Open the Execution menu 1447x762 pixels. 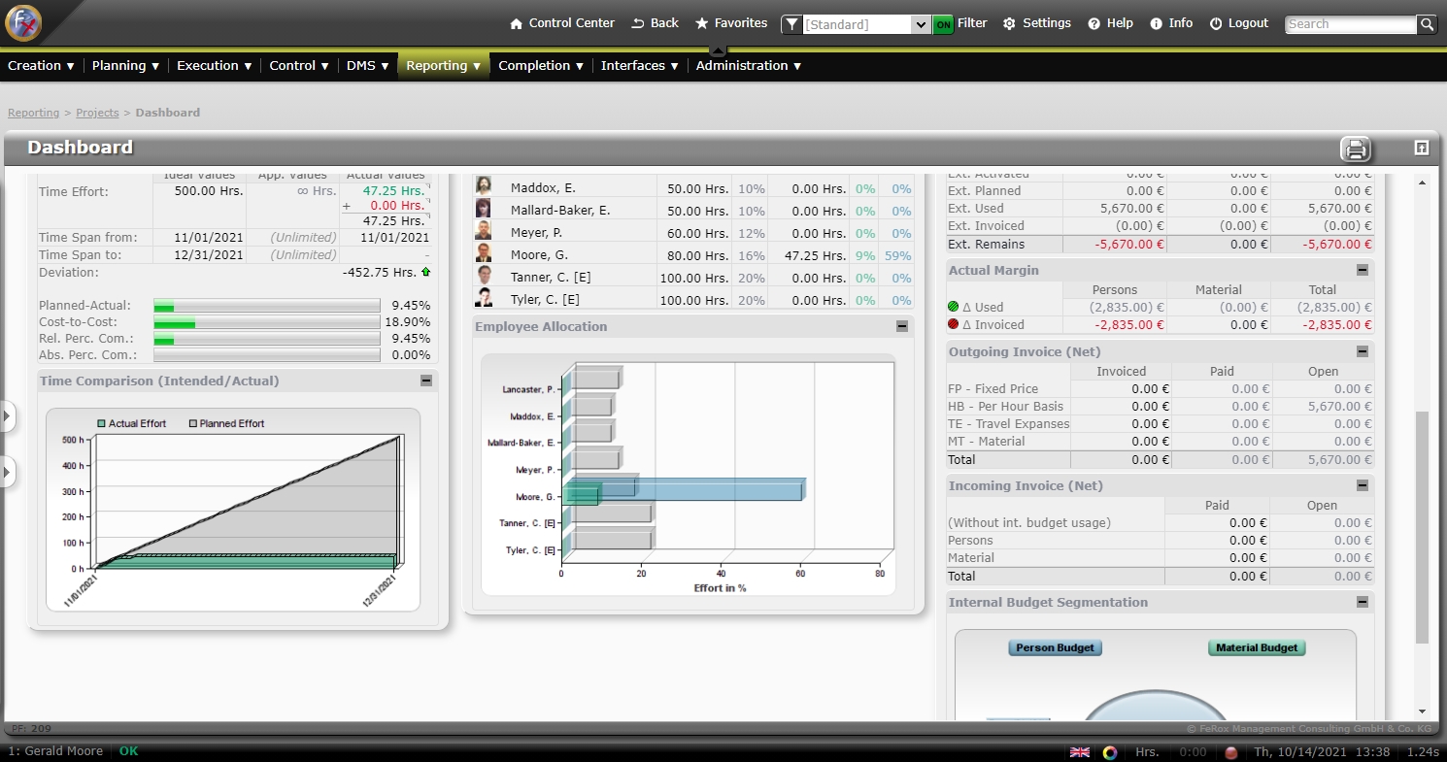click(214, 66)
